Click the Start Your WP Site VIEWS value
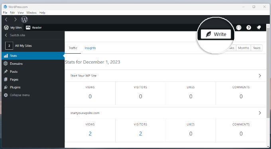Screen dimensions: 271x149 pos(90,97)
